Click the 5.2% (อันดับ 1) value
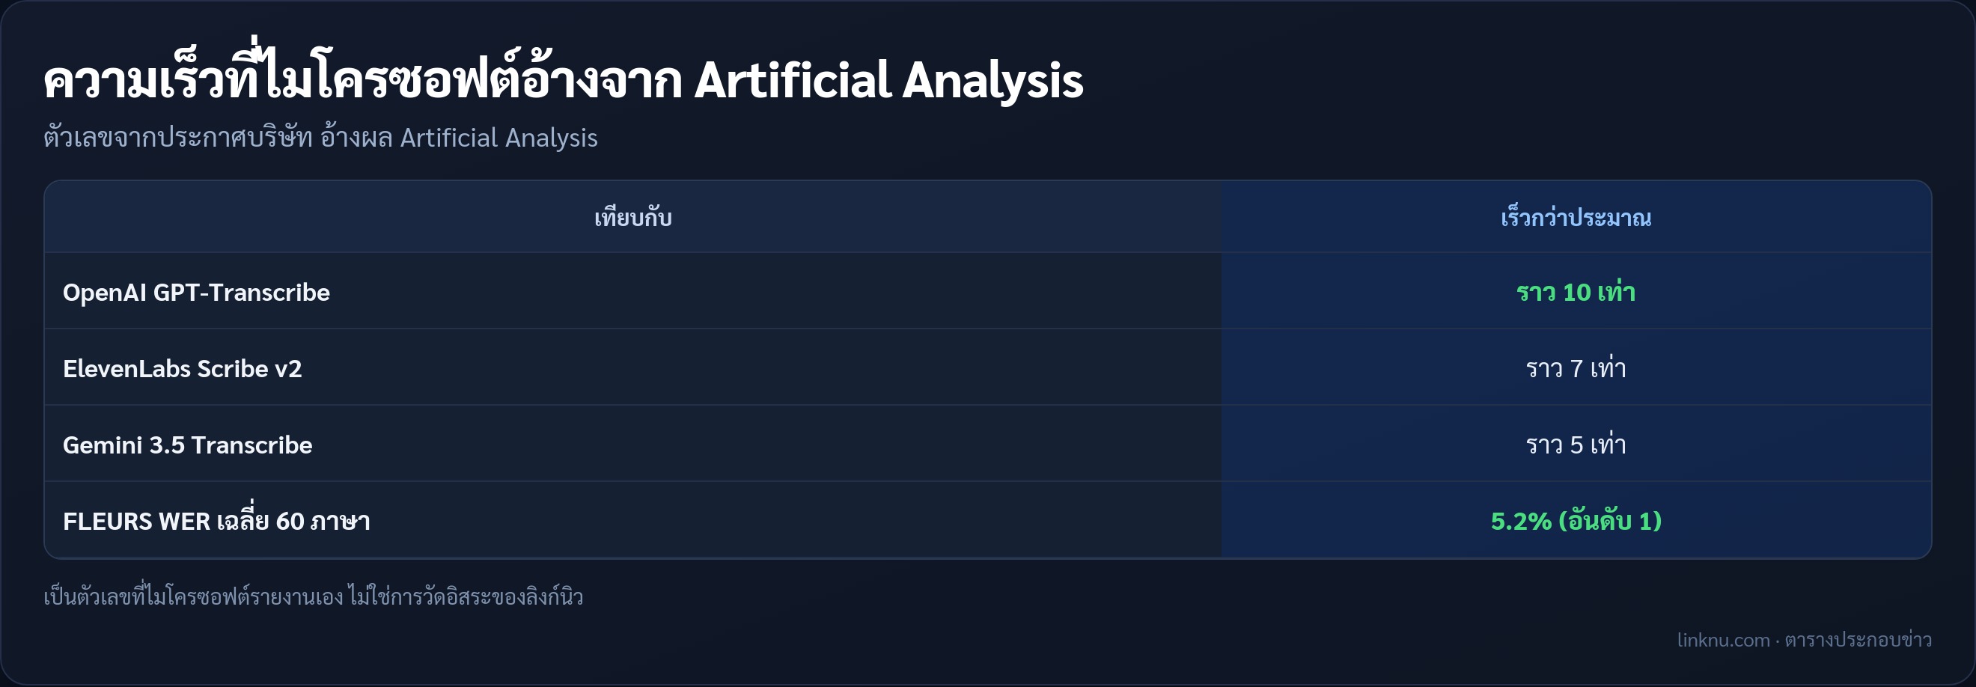Image resolution: width=1976 pixels, height=687 pixels. [1576, 522]
